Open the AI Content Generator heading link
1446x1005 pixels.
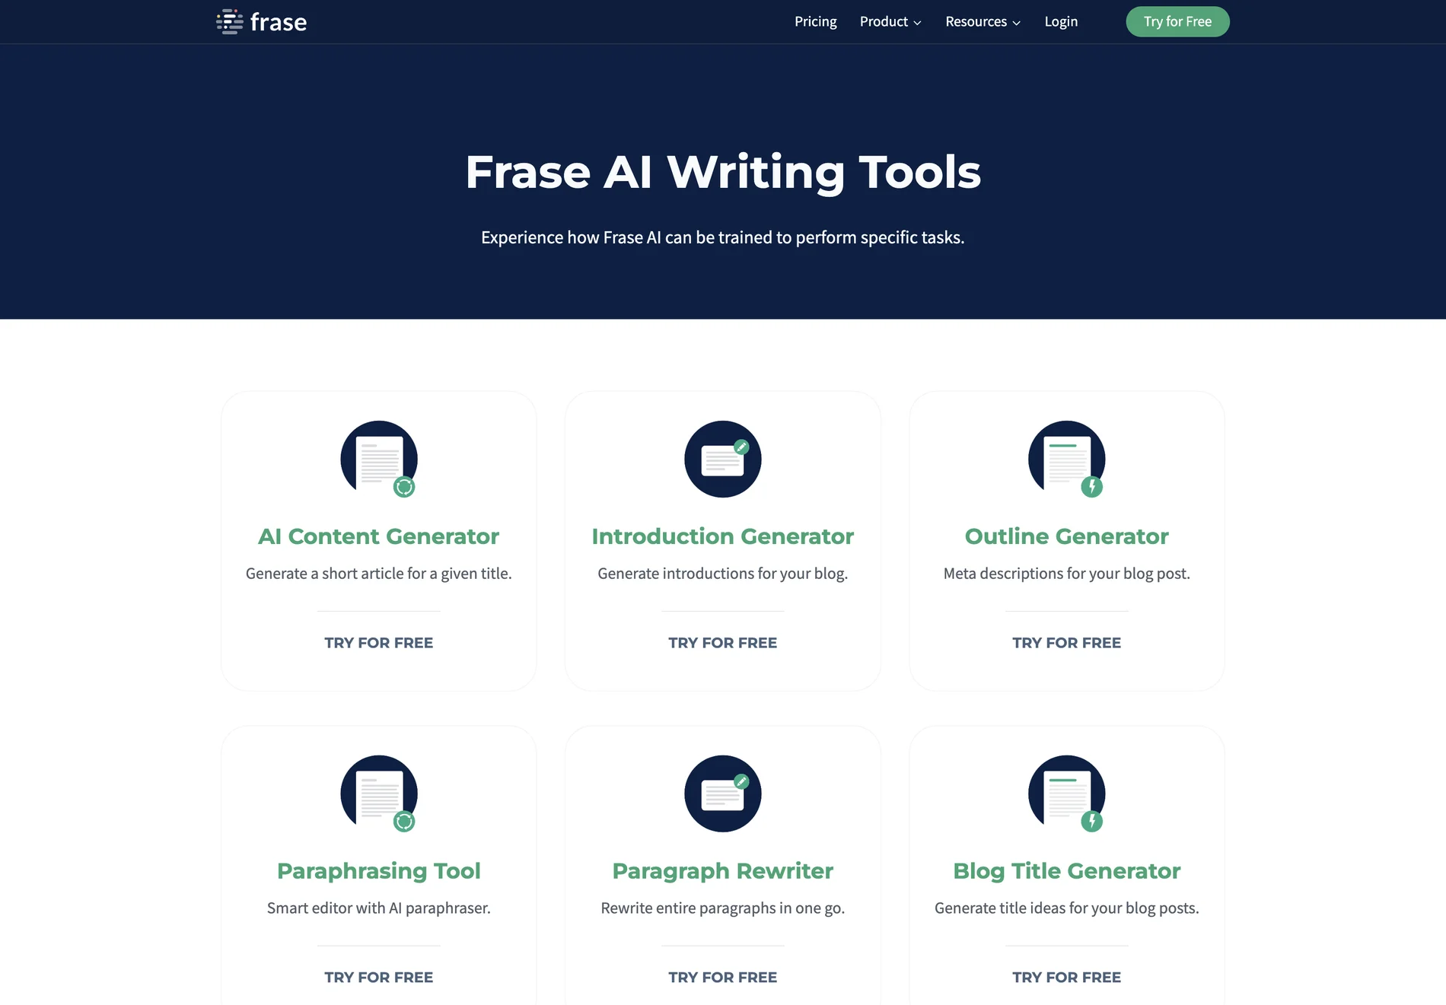click(x=379, y=536)
